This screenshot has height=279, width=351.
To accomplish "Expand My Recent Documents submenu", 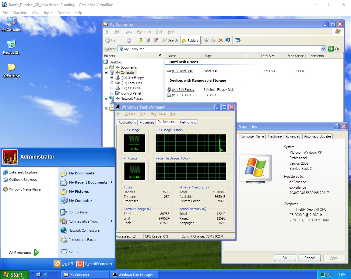I will (86, 182).
